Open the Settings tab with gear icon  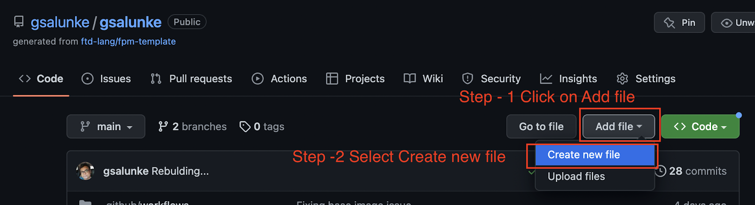click(x=646, y=79)
